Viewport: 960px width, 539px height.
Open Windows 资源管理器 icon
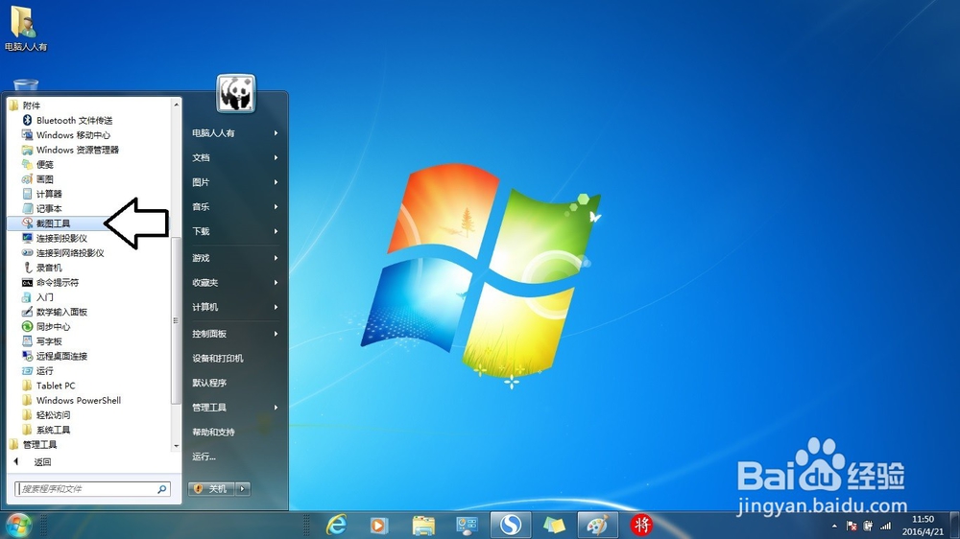click(x=27, y=150)
